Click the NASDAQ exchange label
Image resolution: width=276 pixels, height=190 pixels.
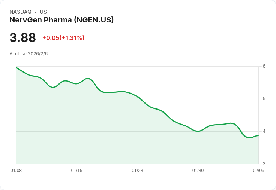20,12
